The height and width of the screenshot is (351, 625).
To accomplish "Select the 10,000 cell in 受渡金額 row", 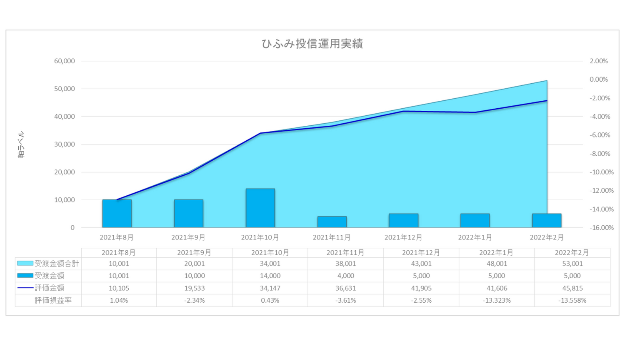I will pos(195,276).
